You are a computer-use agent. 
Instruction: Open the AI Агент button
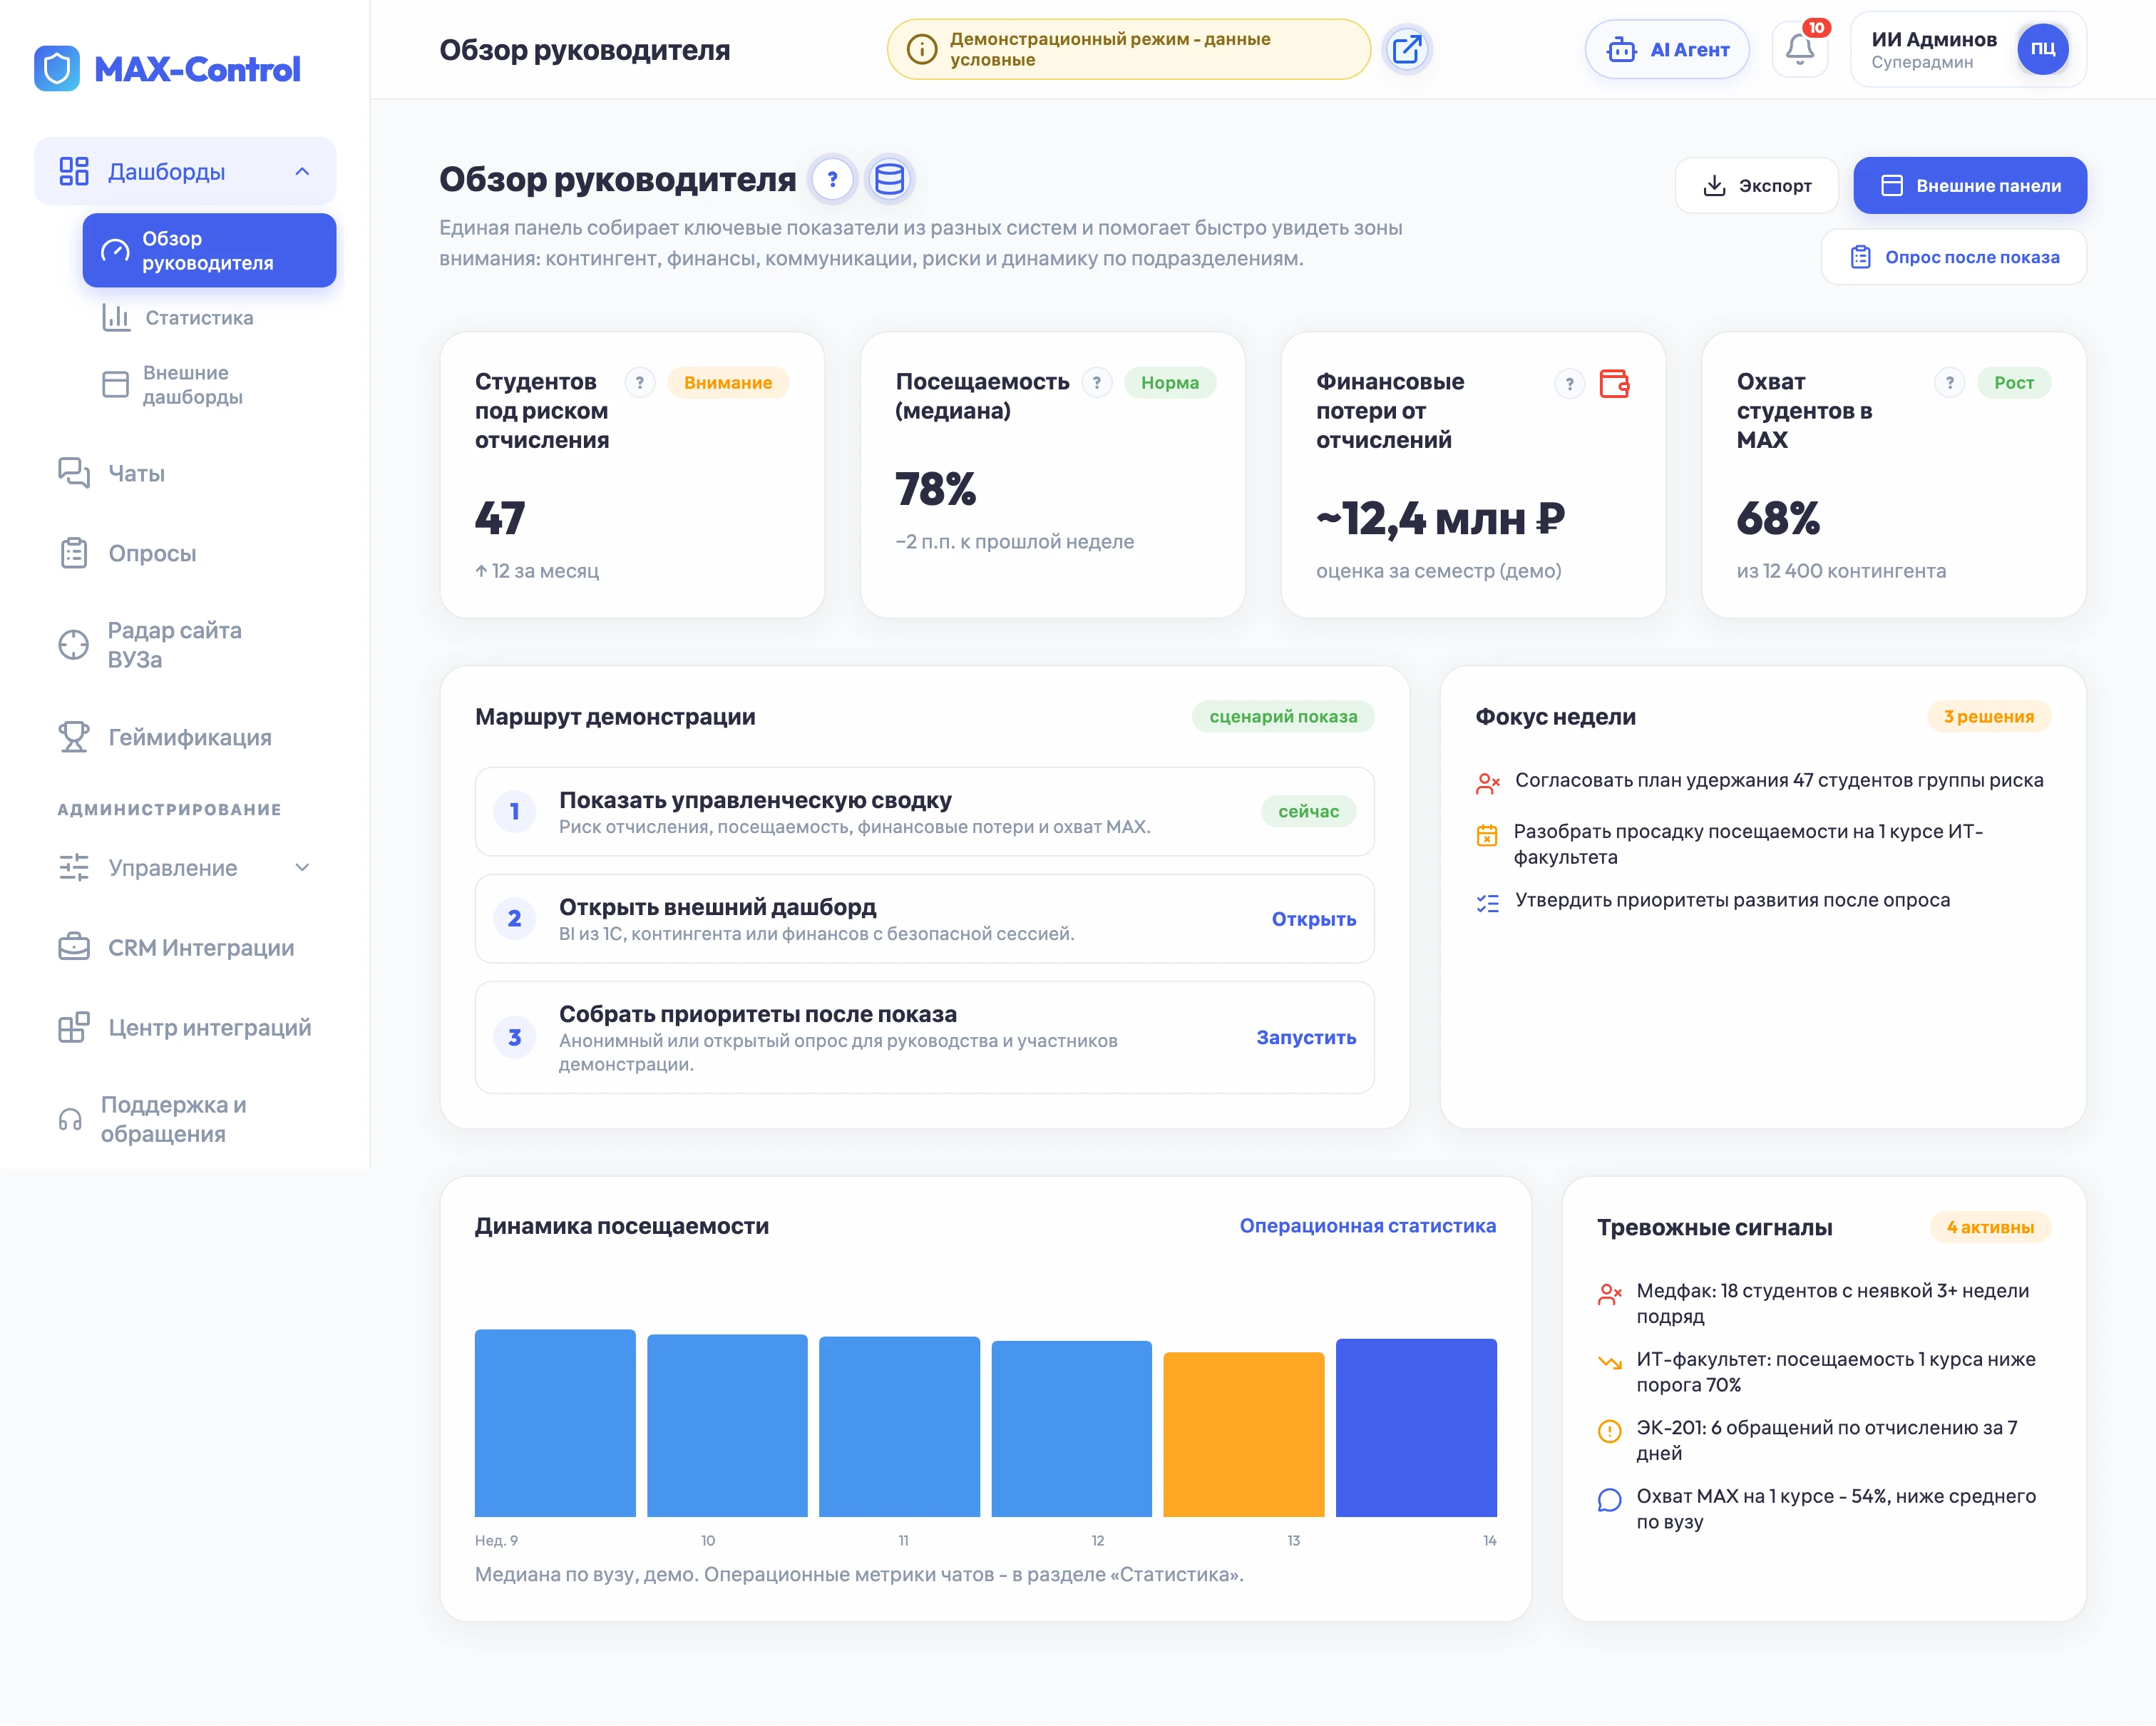click(x=1667, y=49)
